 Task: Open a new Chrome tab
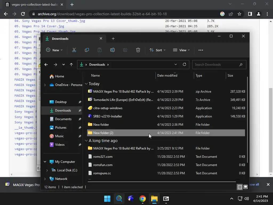[72, 5]
